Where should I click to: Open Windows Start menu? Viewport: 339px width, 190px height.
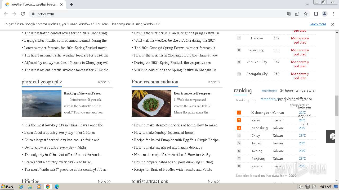7,187
